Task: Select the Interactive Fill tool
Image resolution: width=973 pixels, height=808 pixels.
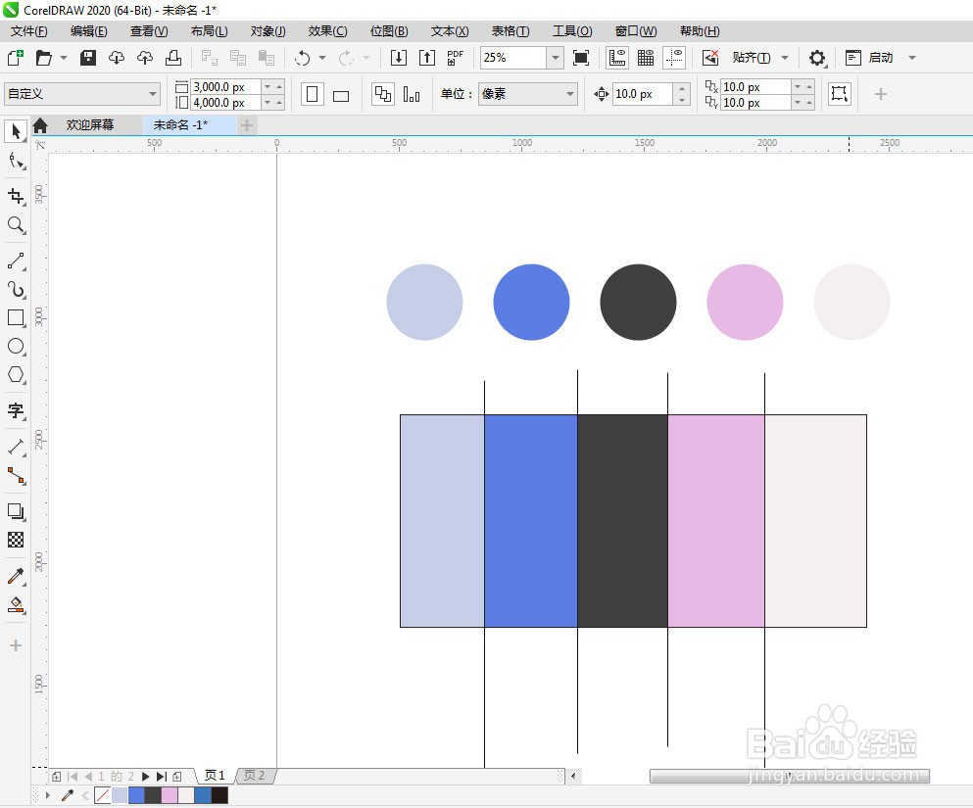Action: point(16,605)
